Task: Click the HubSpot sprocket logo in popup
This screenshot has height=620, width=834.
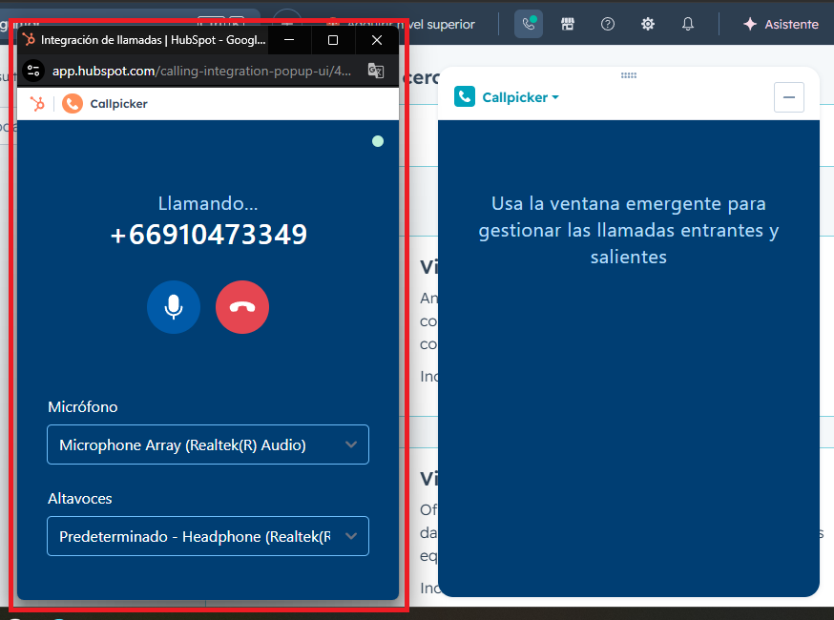Action: pos(37,104)
